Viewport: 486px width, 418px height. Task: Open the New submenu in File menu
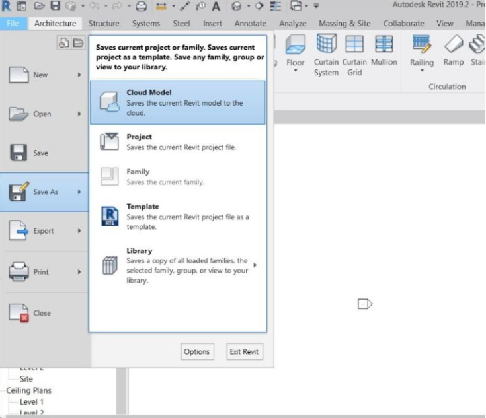[x=45, y=75]
